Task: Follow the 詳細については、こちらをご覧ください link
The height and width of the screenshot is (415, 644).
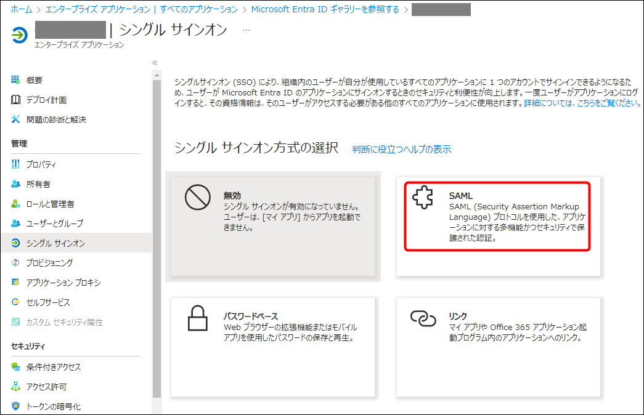Action: coord(582,103)
